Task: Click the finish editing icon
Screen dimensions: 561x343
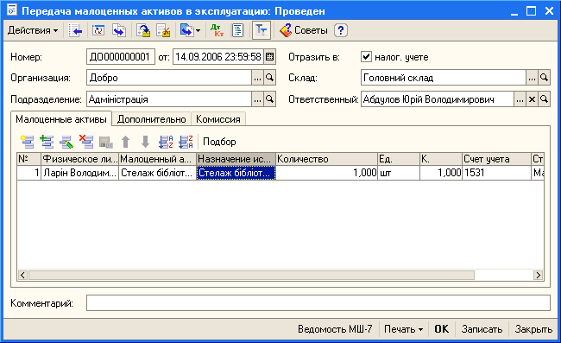Action: point(106,143)
